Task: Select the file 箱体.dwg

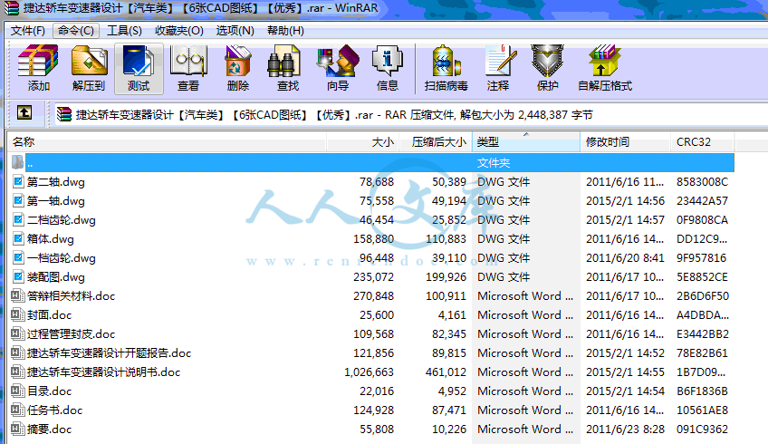Action: pos(51,239)
